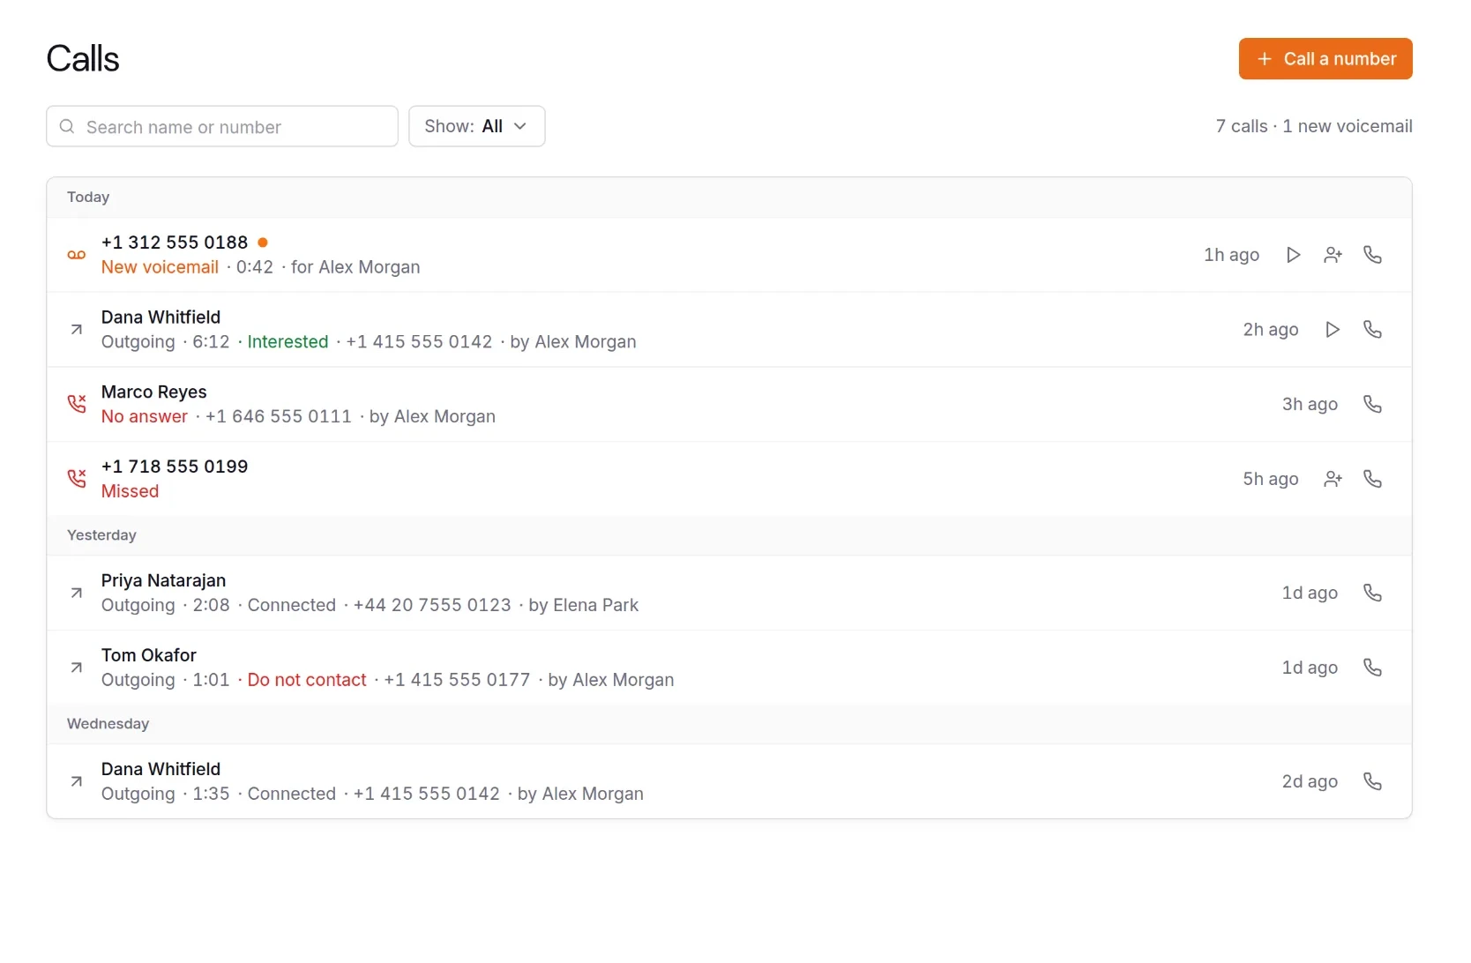Click the orange unread dot next to +1 312 555 0188
The width and height of the screenshot is (1471, 963).
pyautogui.click(x=263, y=243)
